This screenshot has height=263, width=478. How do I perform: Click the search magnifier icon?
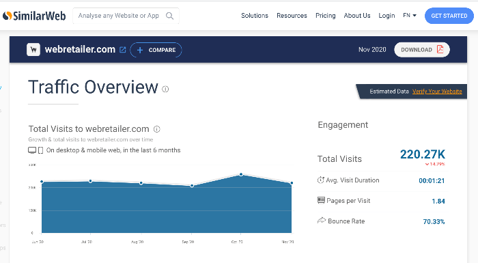coord(170,16)
